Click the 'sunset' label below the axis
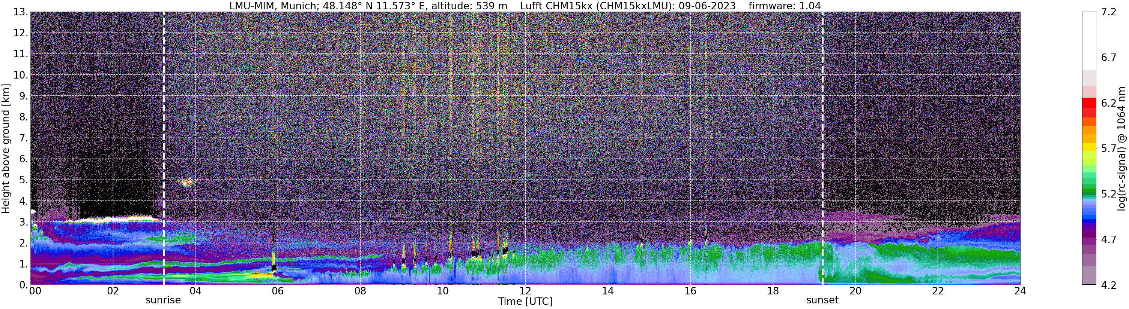Image resolution: width=1129 pixels, height=309 pixels. point(822,300)
